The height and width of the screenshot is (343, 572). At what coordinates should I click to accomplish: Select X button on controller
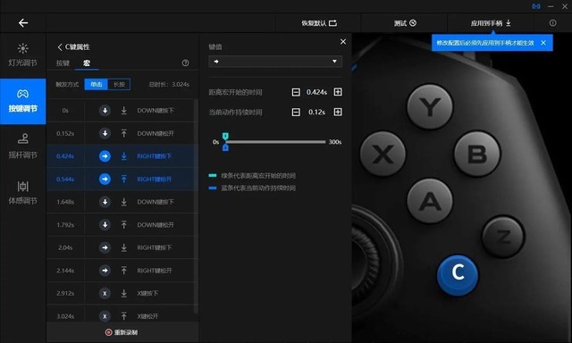[383, 154]
